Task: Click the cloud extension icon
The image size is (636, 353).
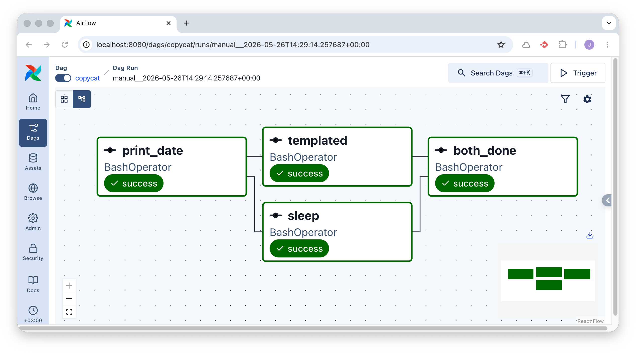Action: (526, 45)
